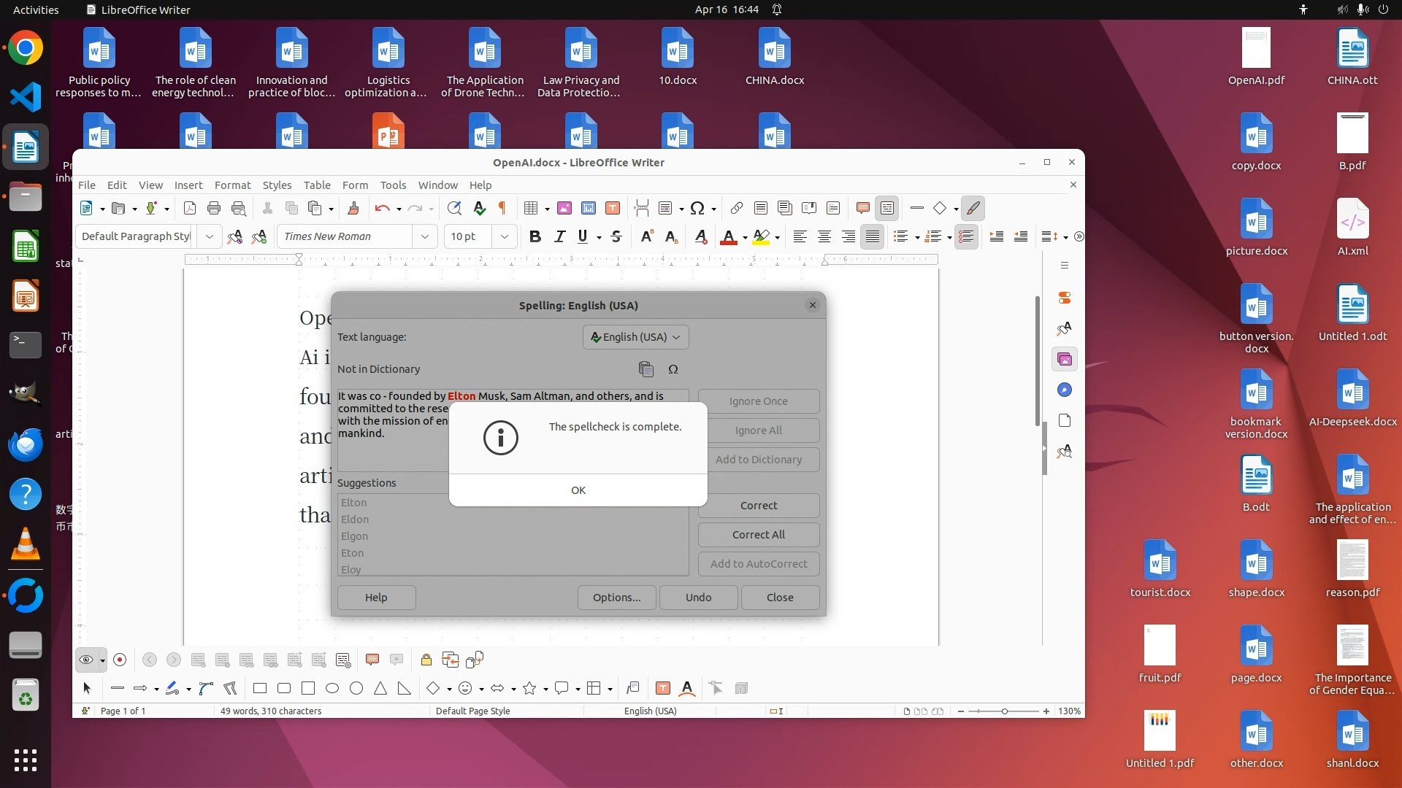This screenshot has height=788, width=1402.
Task: Click the zoom slider in status bar
Action: (x=1004, y=711)
